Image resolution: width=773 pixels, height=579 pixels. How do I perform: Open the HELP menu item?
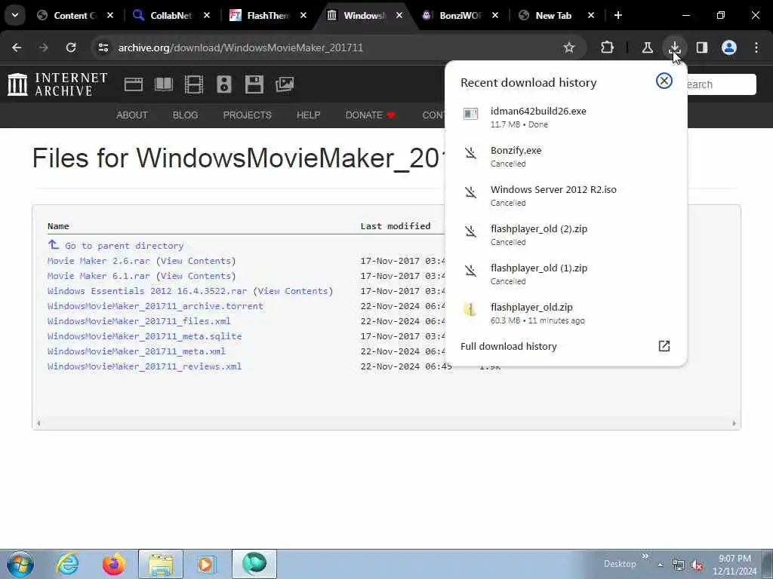309,115
